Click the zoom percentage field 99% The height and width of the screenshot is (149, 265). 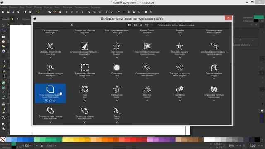click(x=231, y=145)
